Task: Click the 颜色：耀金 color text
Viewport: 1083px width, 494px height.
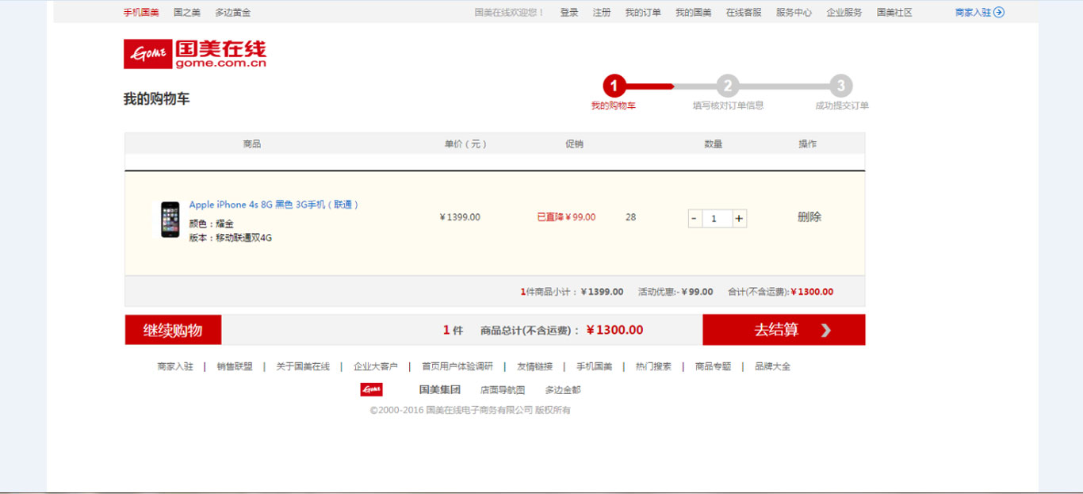Action: [211, 224]
